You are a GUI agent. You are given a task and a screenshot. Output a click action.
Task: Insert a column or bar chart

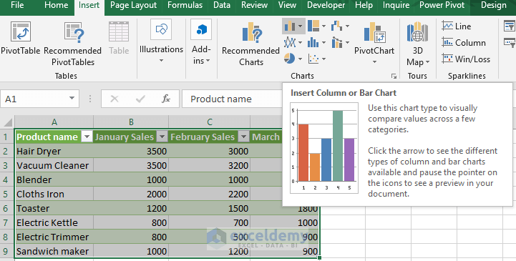[x=290, y=26]
